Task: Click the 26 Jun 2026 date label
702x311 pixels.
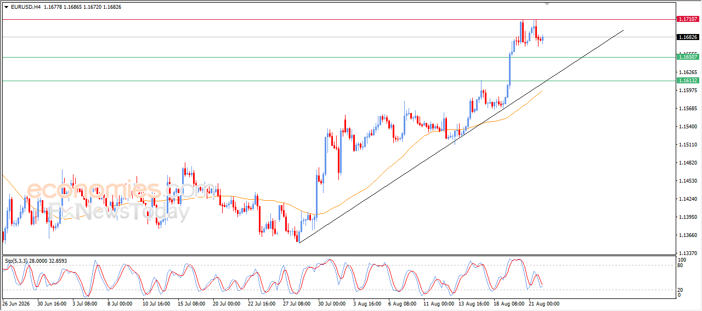Action: 16,303
